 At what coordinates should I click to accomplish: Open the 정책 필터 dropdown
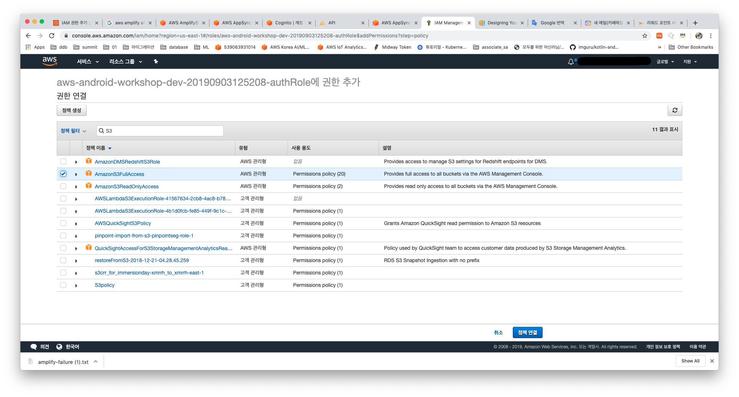coord(73,131)
